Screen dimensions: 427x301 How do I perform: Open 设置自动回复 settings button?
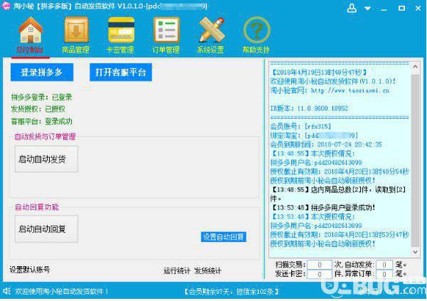pos(223,237)
